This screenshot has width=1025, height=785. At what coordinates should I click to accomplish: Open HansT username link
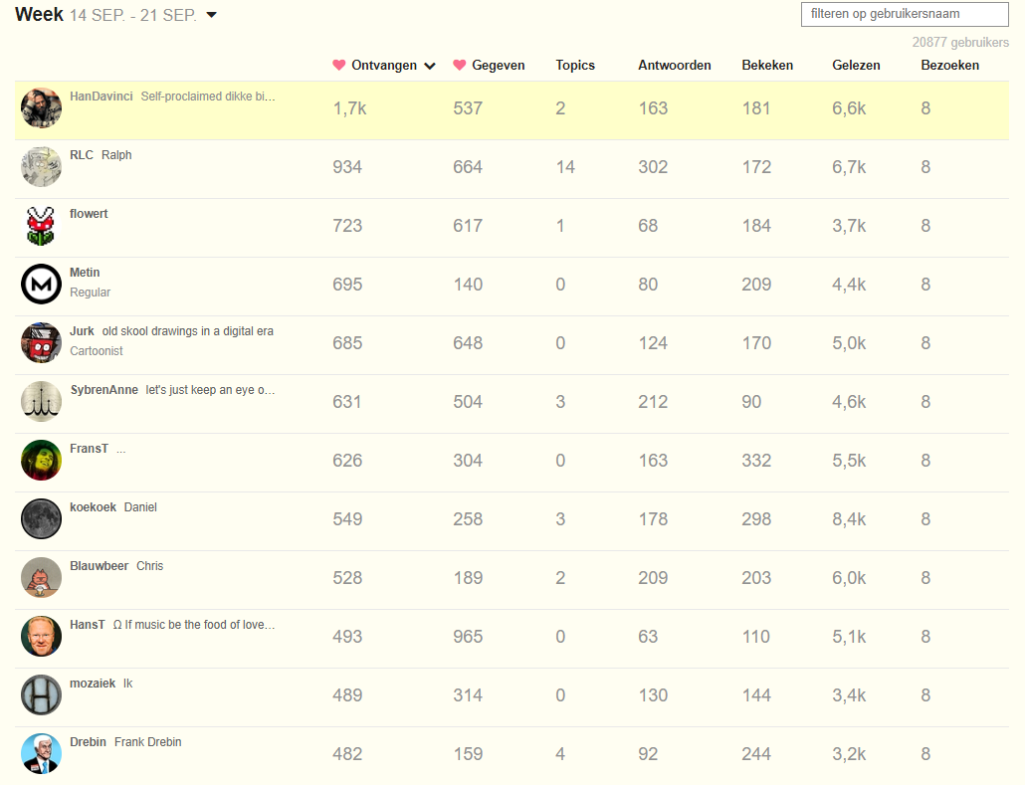[x=87, y=625]
